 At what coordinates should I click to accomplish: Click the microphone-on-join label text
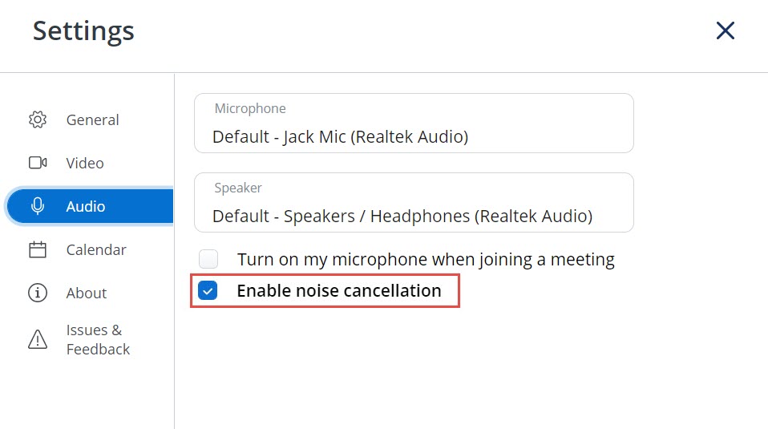(x=426, y=259)
